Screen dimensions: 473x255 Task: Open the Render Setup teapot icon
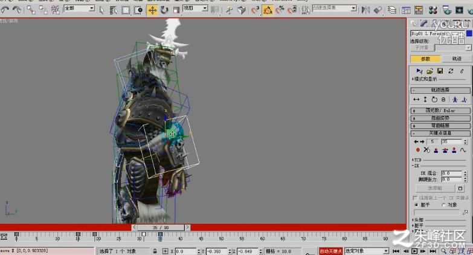tap(447, 10)
